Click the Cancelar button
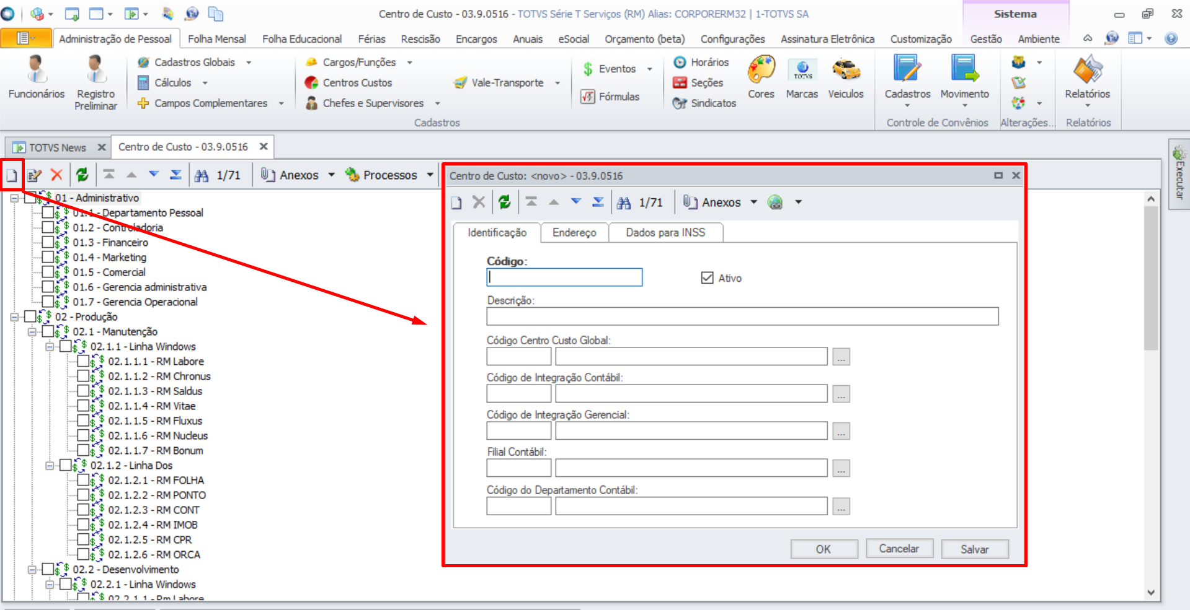Screen dimensions: 1190x610 coord(899,549)
